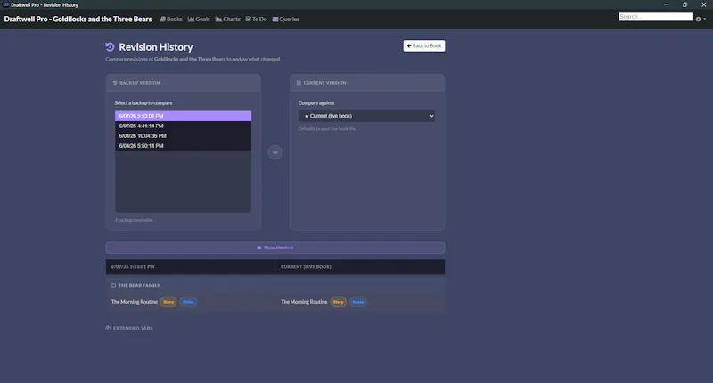Screen dimensions: 713x383
Task: Click the Story badge in current column
Action: tap(338, 302)
